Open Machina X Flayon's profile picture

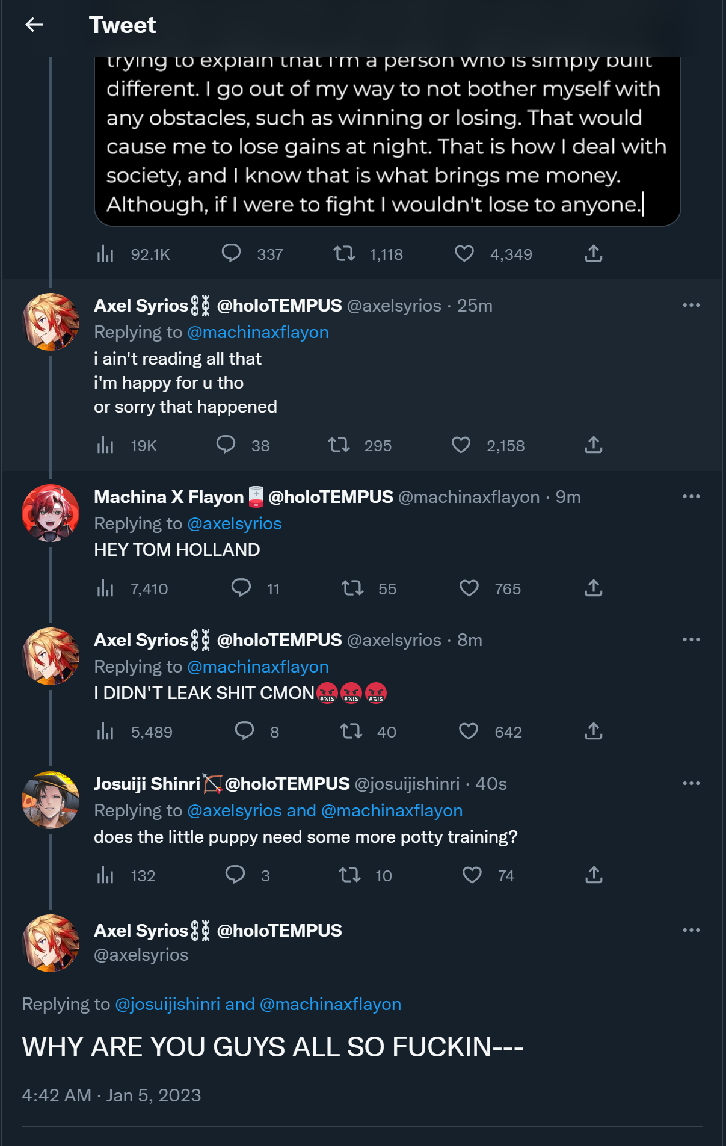[x=51, y=513]
